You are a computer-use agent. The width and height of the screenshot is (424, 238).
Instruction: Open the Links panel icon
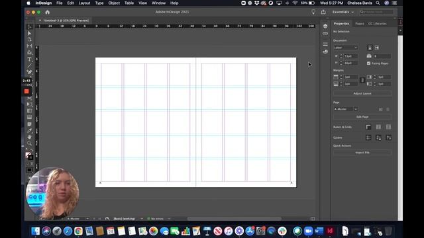325,34
